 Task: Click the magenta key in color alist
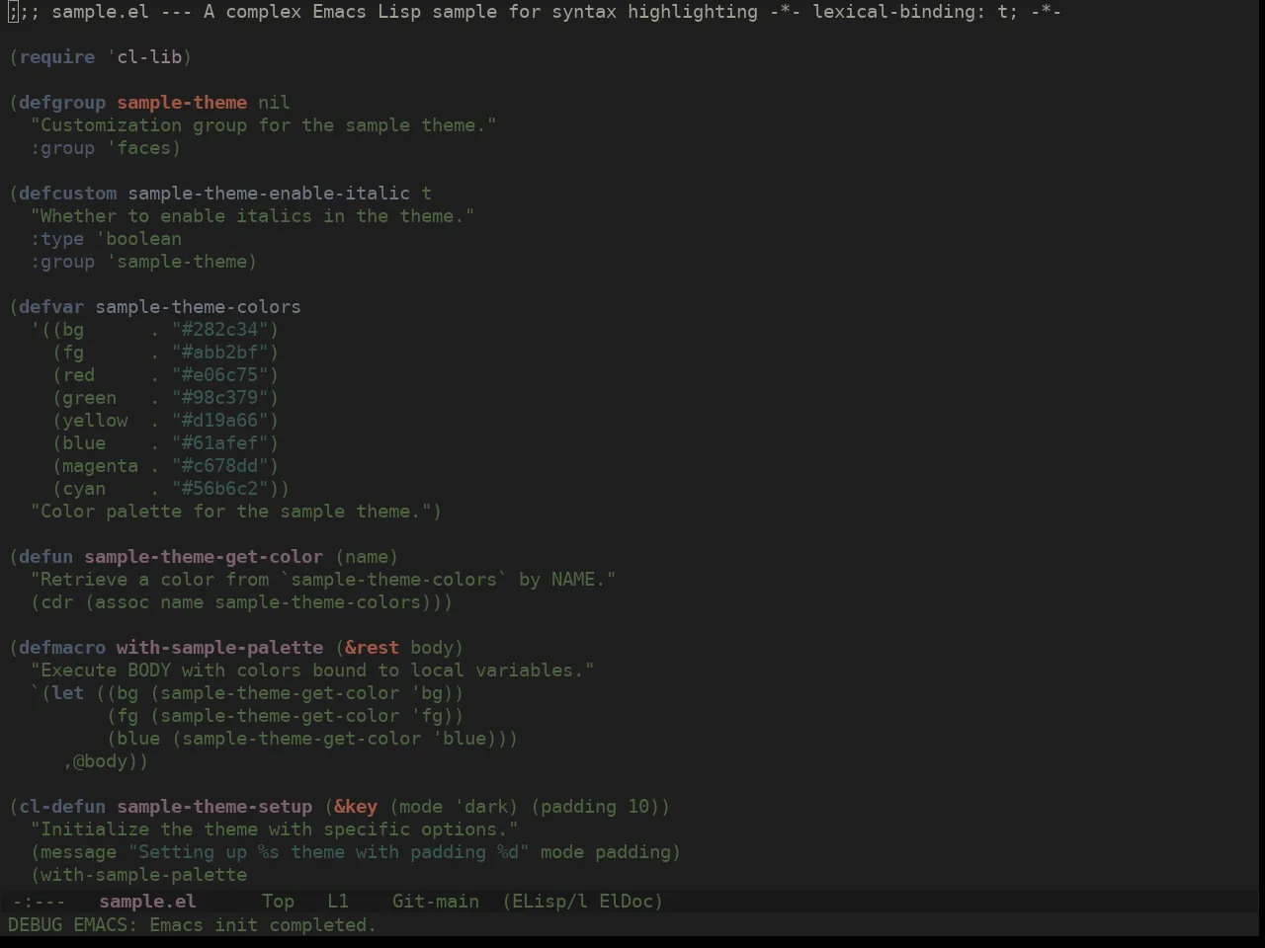tap(101, 466)
